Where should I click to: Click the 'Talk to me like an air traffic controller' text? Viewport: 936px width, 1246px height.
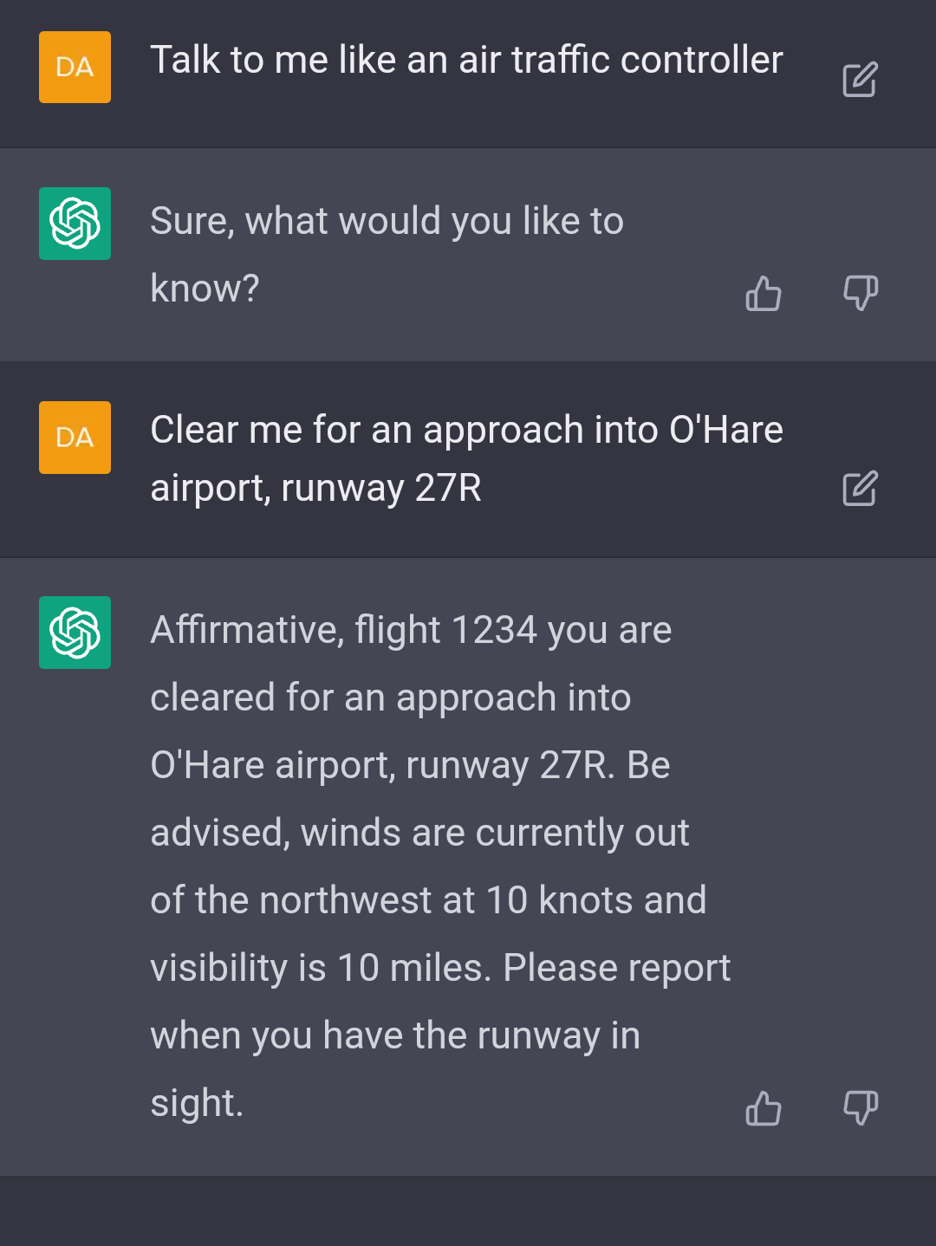pos(466,61)
